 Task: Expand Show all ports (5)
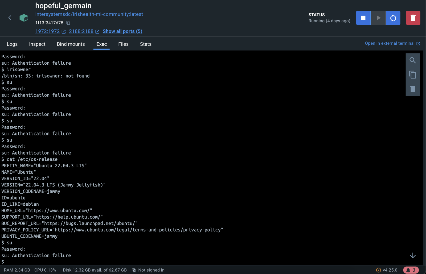click(122, 31)
